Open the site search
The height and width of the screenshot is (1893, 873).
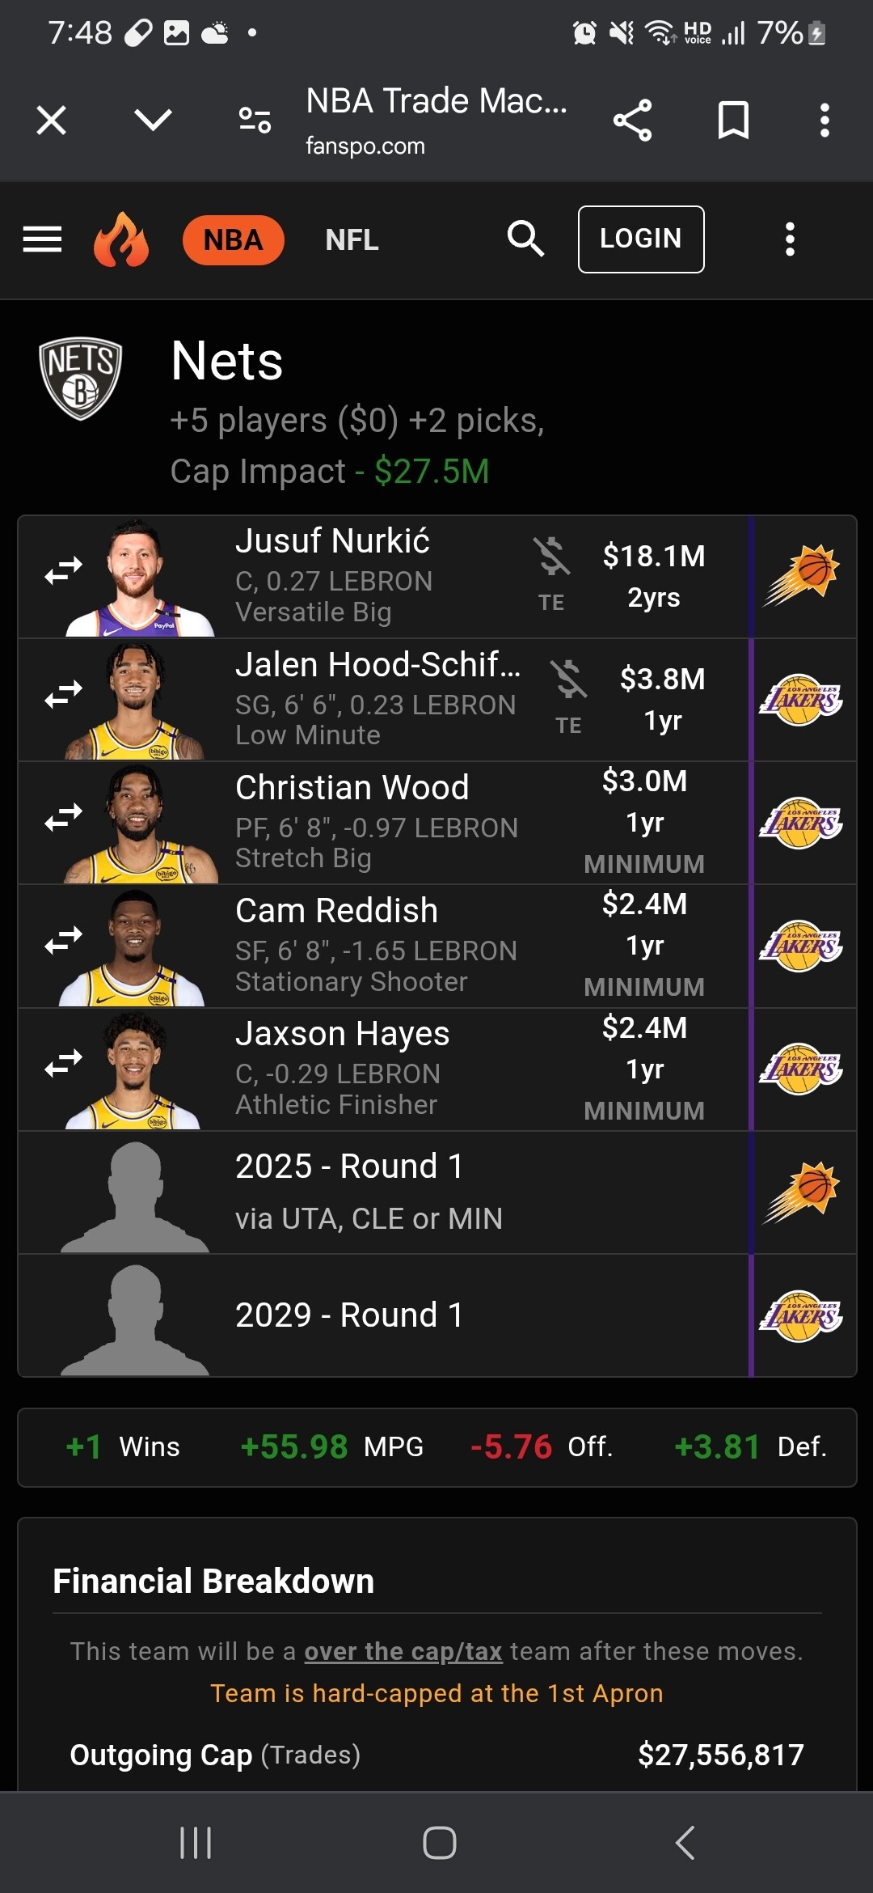(x=525, y=239)
